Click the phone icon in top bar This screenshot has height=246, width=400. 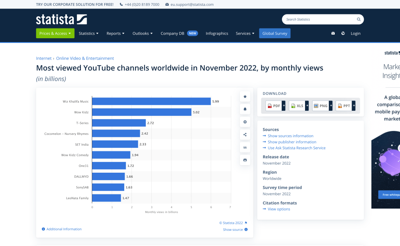(121, 4)
